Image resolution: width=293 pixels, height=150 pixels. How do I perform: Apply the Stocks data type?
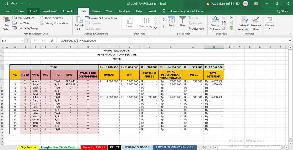(x=130, y=23)
